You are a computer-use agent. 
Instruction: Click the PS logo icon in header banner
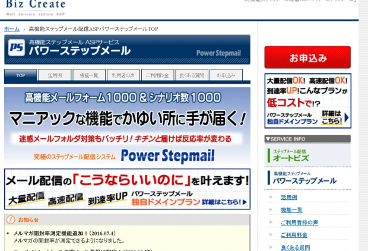point(17,47)
